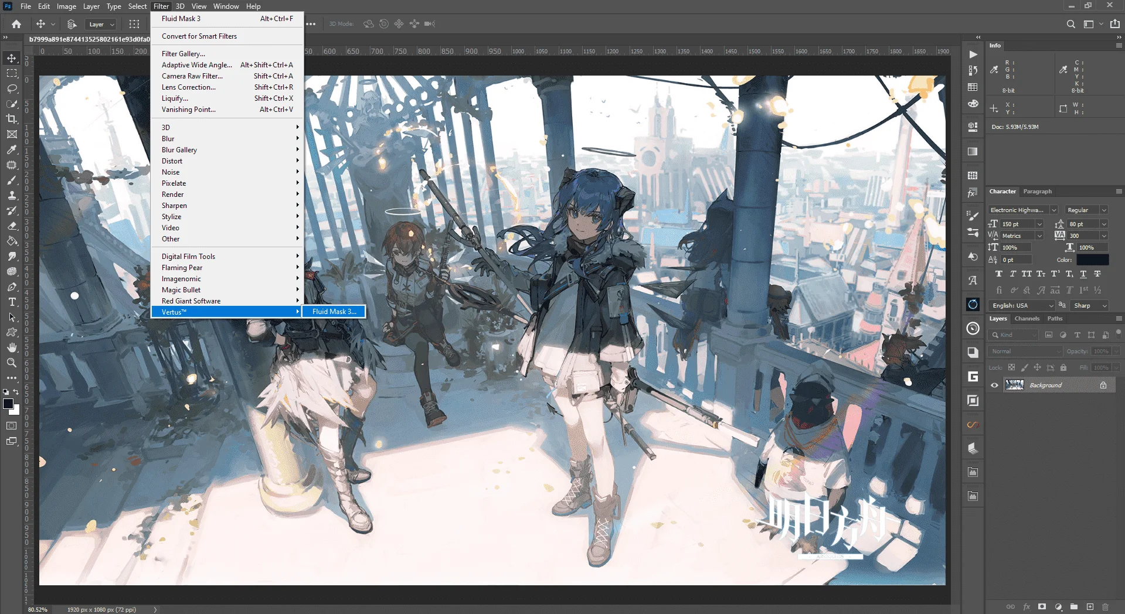Select the Zoom tool in the toolbox
This screenshot has width=1125, height=614.
pyautogui.click(x=12, y=363)
